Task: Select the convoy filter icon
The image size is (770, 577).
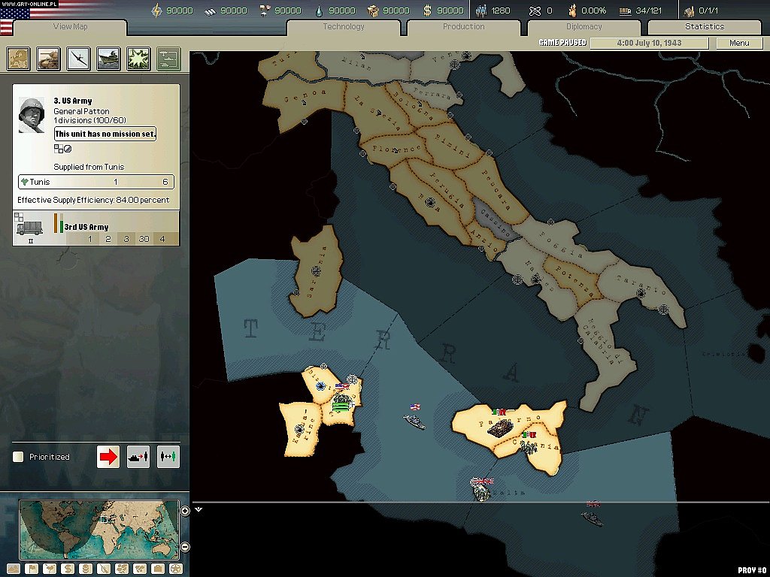Action: [x=168, y=59]
